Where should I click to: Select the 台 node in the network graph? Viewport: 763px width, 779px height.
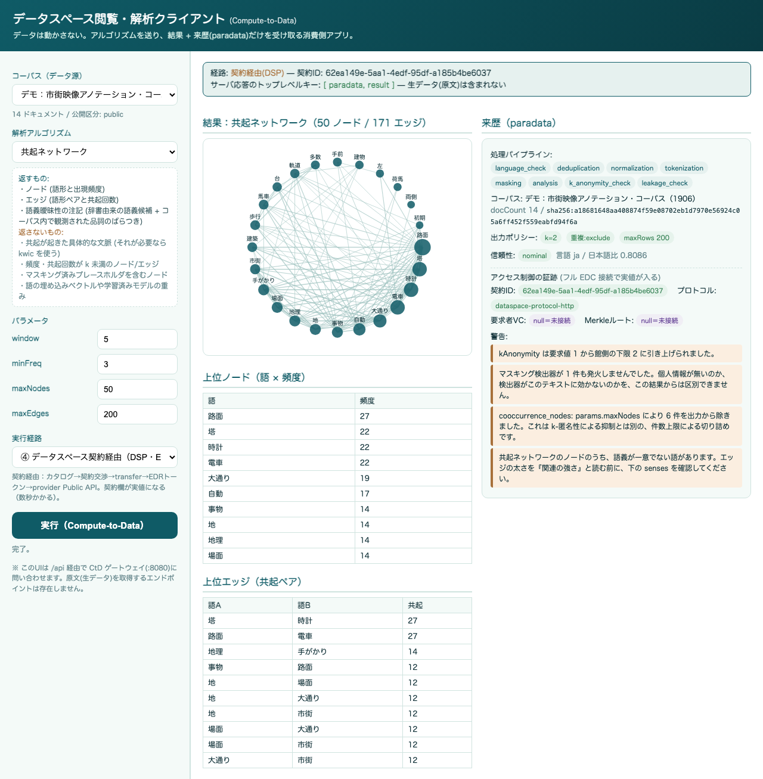277,187
